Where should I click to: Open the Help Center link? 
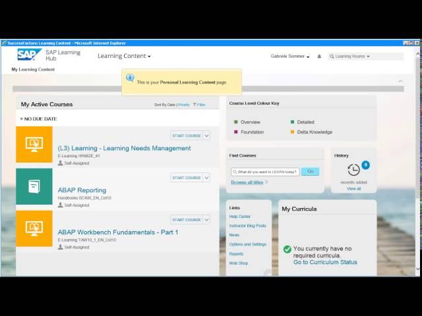[x=240, y=217]
